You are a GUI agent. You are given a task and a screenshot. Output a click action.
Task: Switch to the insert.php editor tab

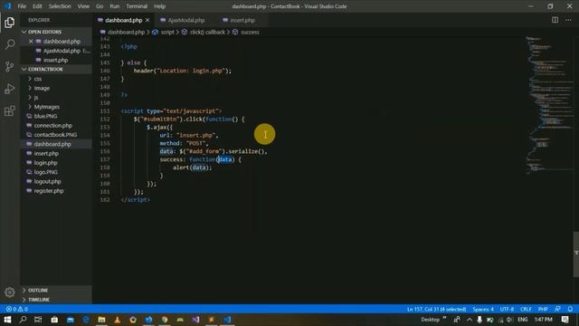[x=242, y=20]
